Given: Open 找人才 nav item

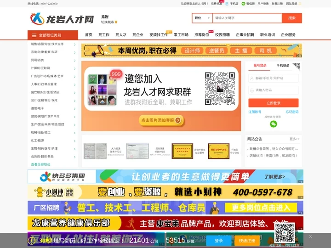Looking at the screenshot, I should click(121, 35).
